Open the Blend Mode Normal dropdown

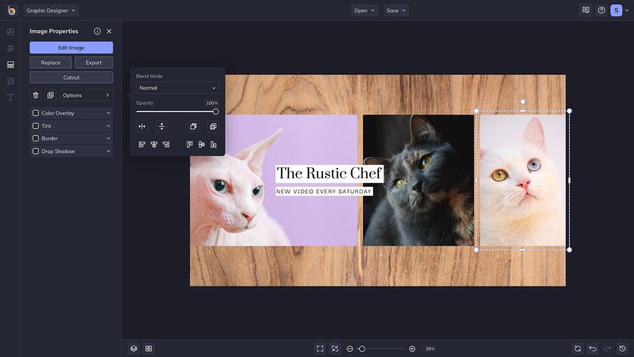point(177,88)
